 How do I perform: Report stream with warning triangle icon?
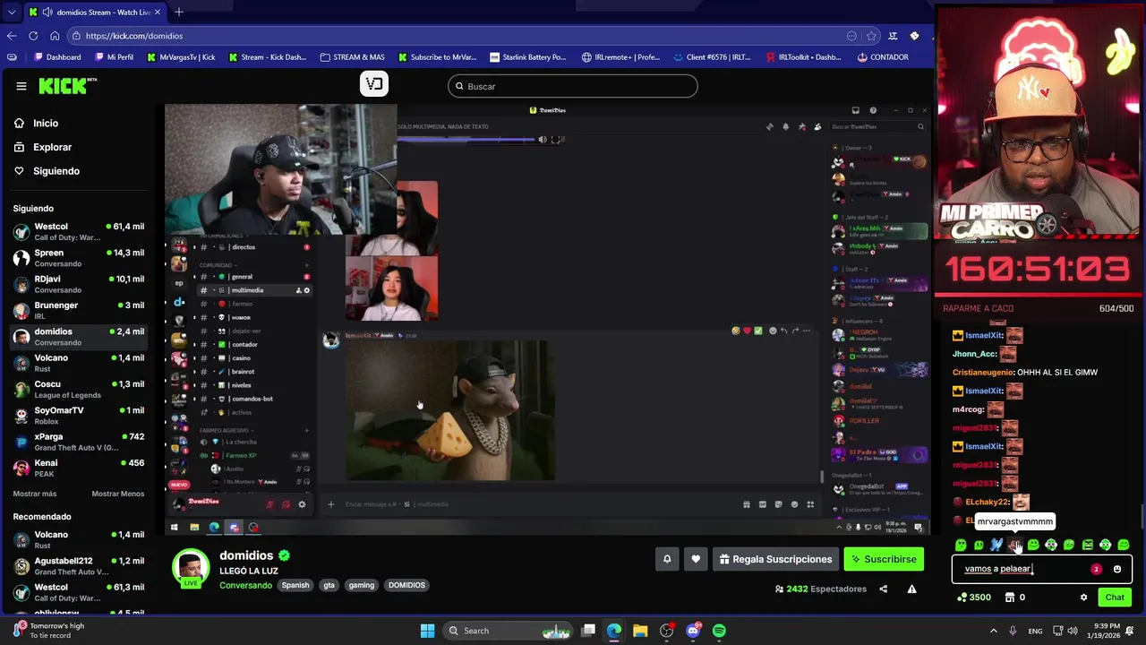pyautogui.click(x=911, y=589)
